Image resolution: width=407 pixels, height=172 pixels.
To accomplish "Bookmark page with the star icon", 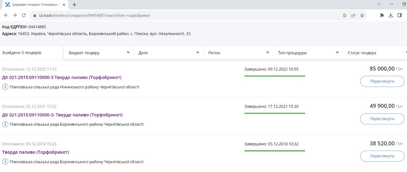I will point(362,15).
